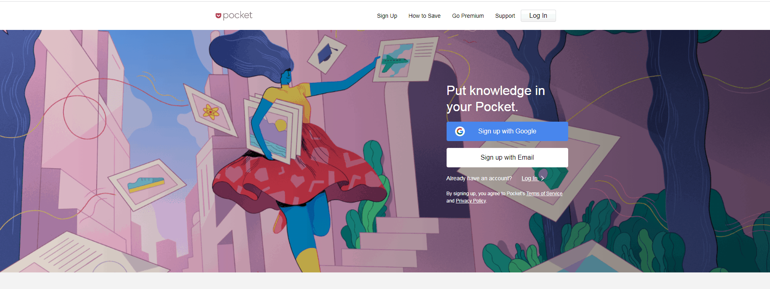The image size is (770, 289).
Task: Open the Support menu link
Action: (505, 16)
